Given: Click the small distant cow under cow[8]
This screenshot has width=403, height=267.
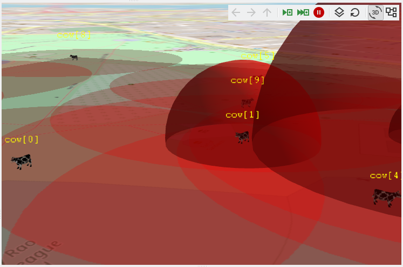Looking at the screenshot, I should point(74,57).
